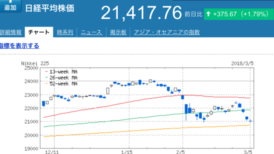Go to the 掲示板 tab
This screenshot has width=274, height=154.
point(118,33)
